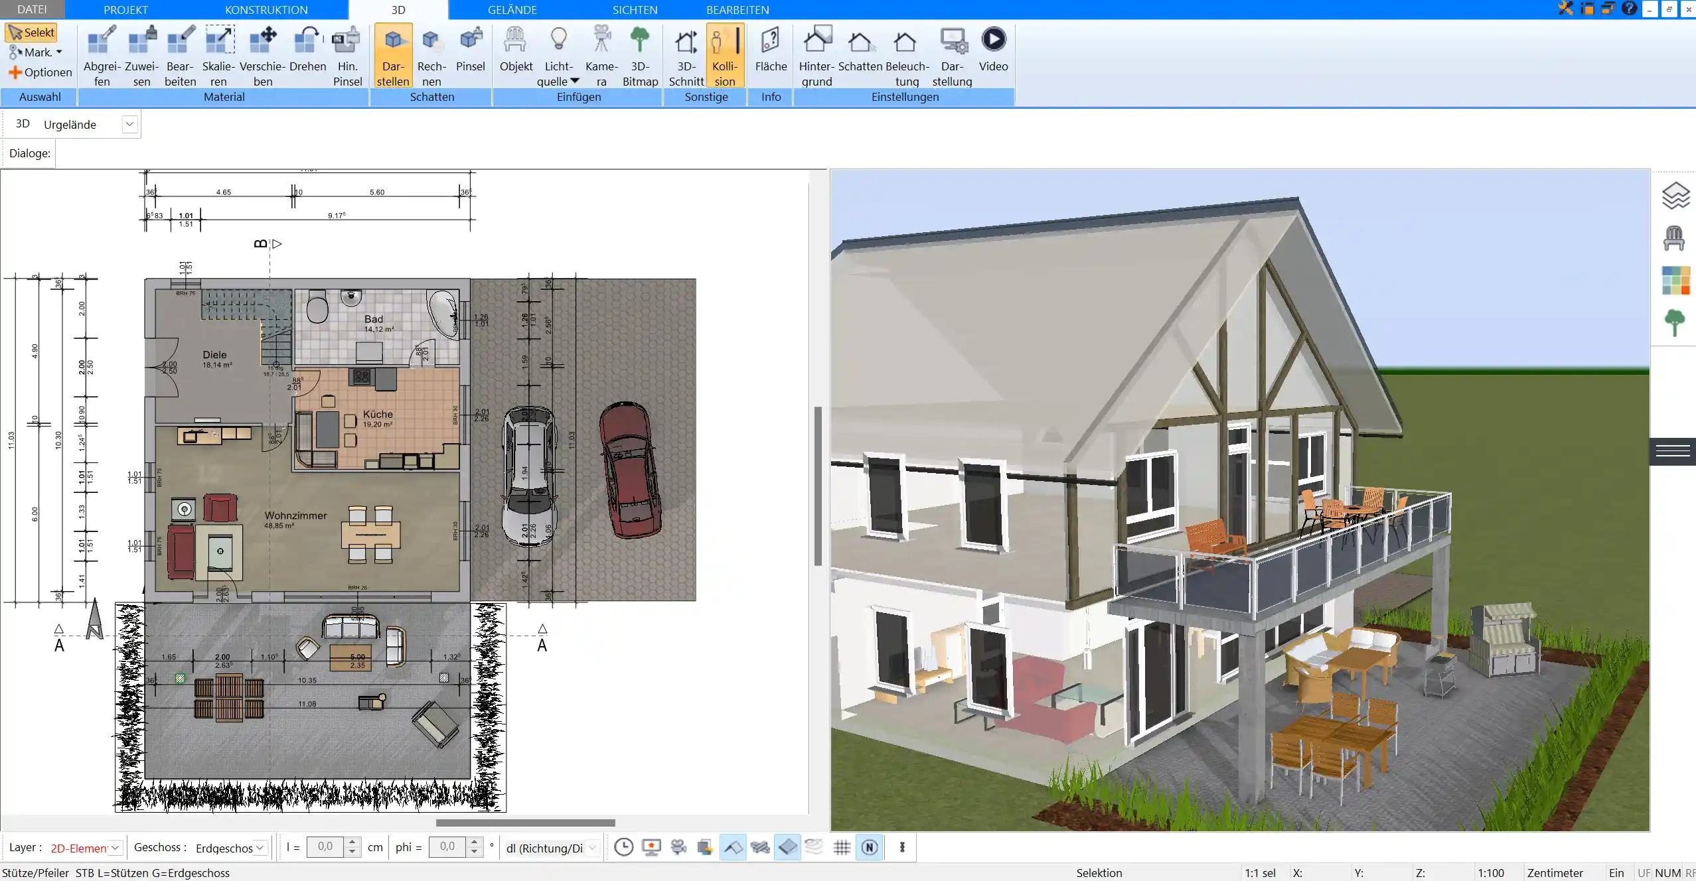The image size is (1696, 881).
Task: Open the dl (Richtung/Di dropdown
Action: pos(592,848)
